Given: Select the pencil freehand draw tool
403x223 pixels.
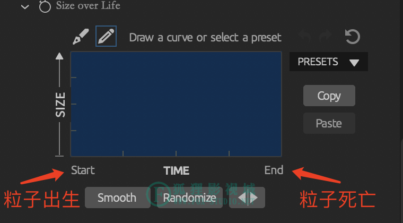Looking at the screenshot, I should (106, 36).
